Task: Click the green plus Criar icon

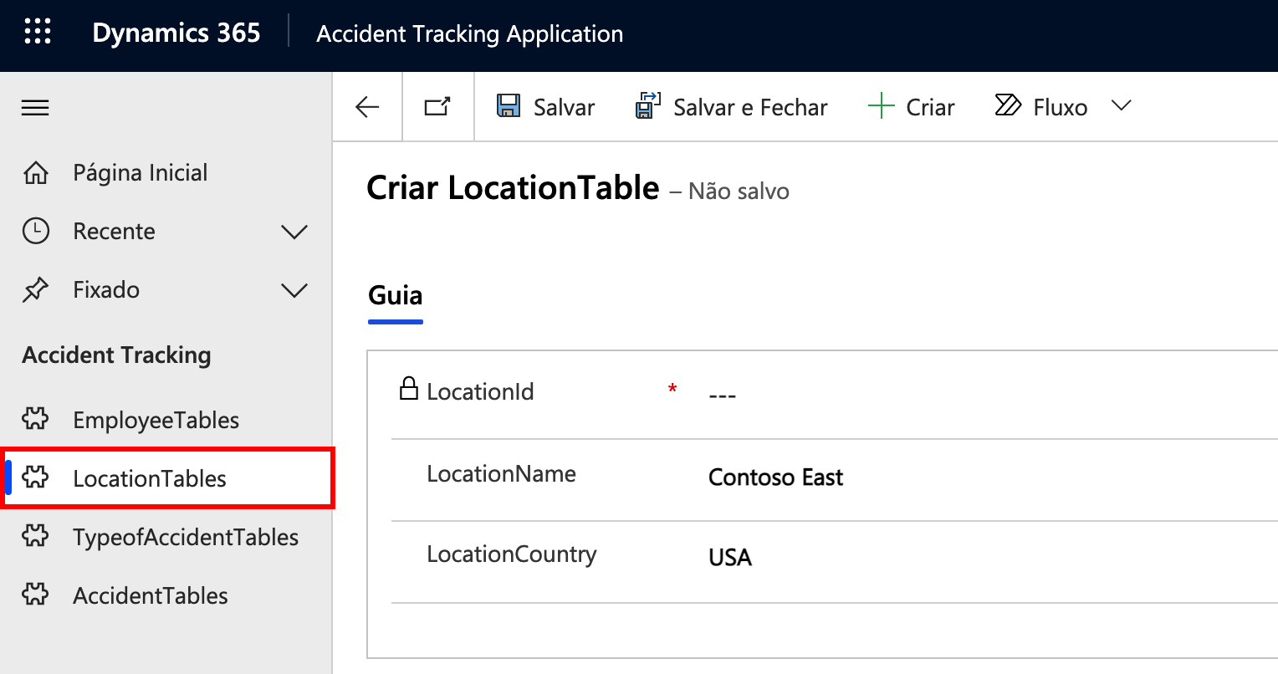Action: [x=882, y=107]
